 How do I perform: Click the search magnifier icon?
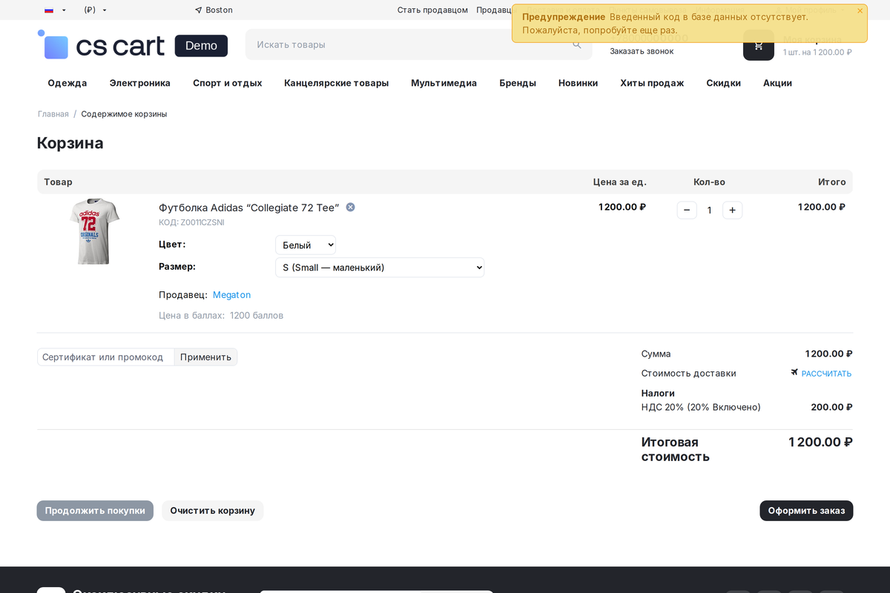pyautogui.click(x=577, y=44)
